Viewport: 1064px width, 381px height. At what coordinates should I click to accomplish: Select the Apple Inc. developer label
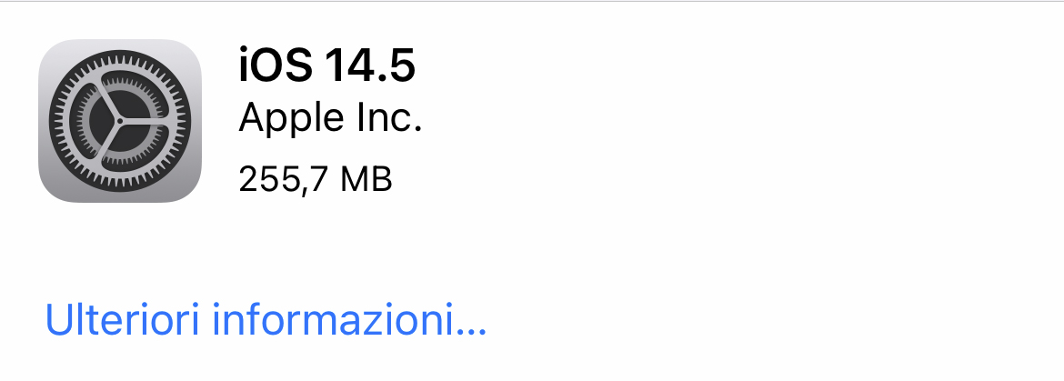click(330, 118)
